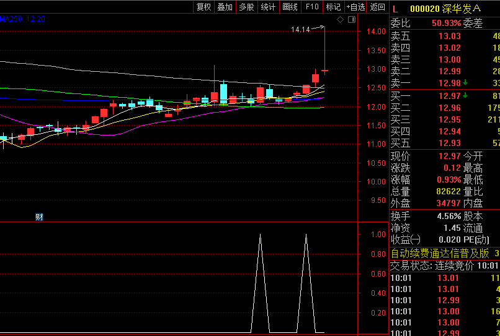Click the first peak of indicator line

(x=260, y=235)
